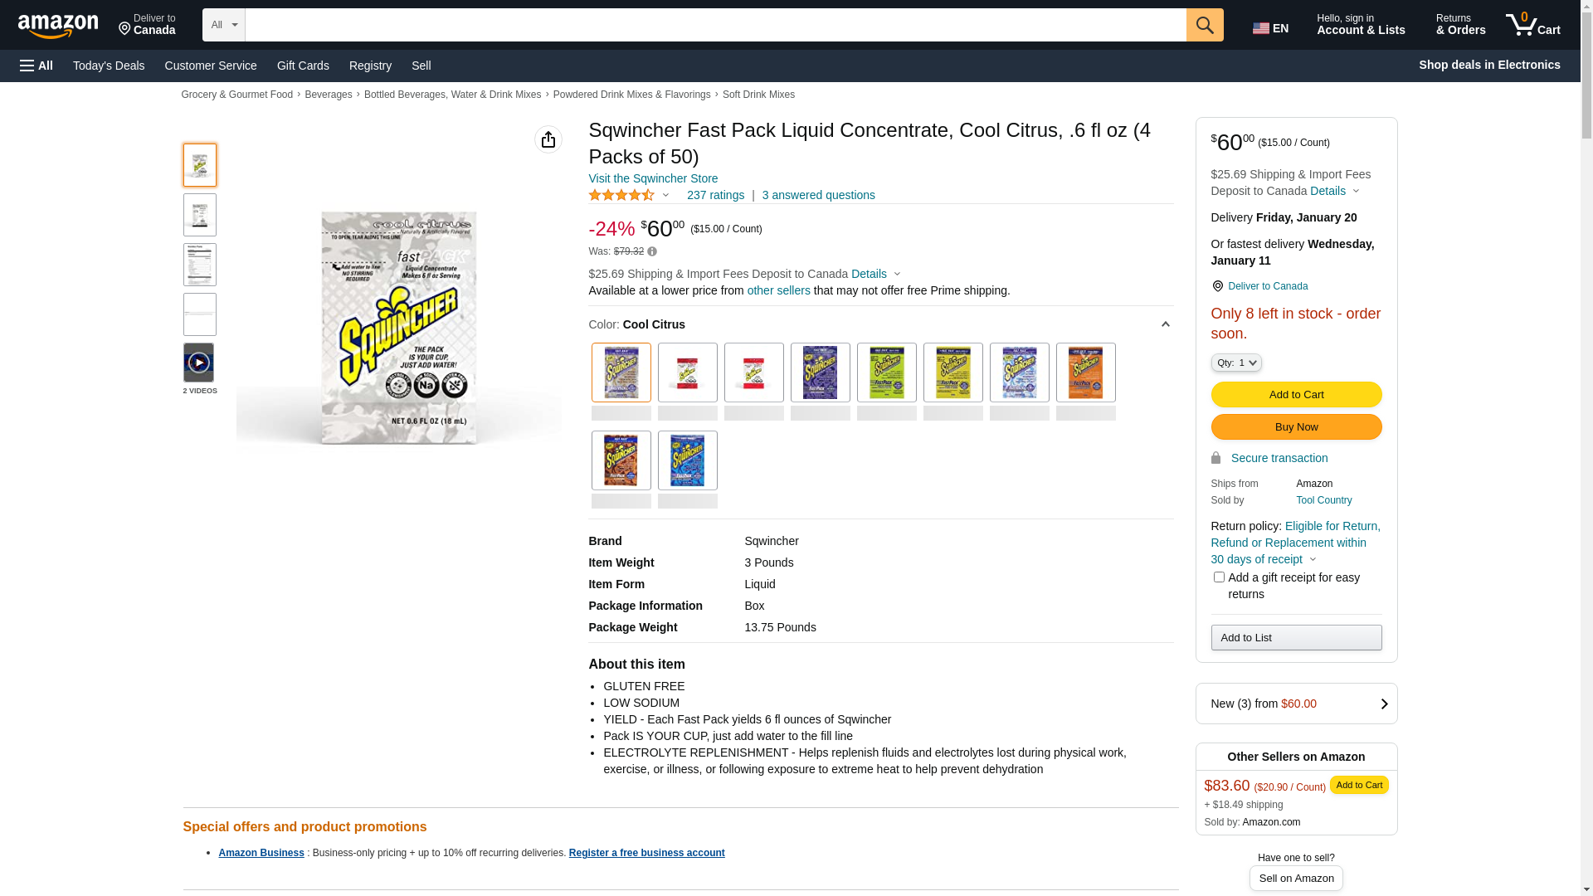The image size is (1593, 896).
Task: Click the yellow Add to Cart button
Action: [x=1296, y=395]
